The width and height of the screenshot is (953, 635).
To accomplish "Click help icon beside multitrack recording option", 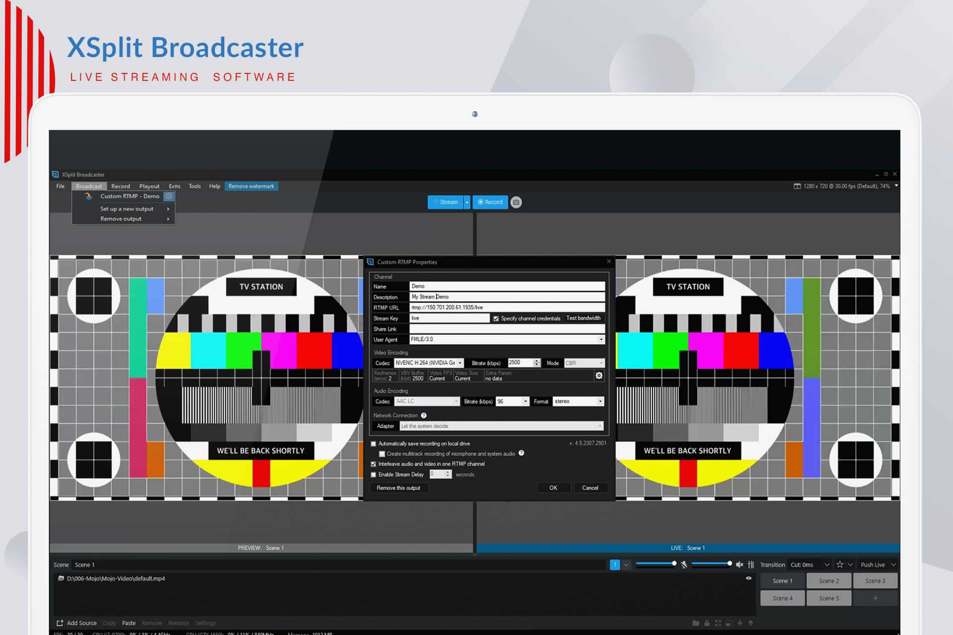I will (x=521, y=453).
